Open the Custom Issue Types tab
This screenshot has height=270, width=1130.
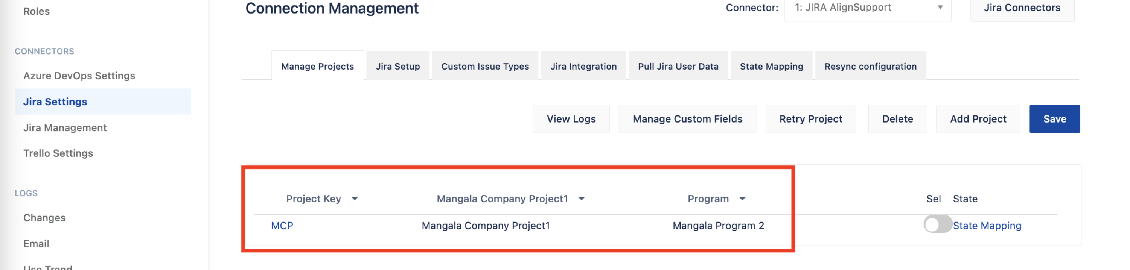(x=485, y=66)
